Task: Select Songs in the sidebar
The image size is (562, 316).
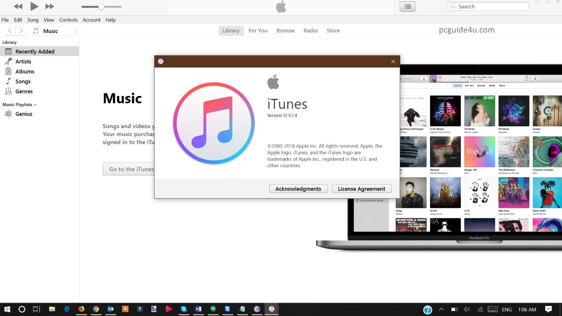Action: (23, 82)
